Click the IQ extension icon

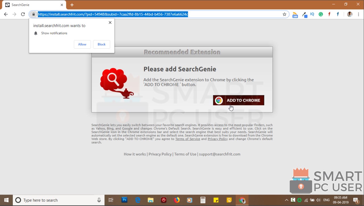coord(312,14)
